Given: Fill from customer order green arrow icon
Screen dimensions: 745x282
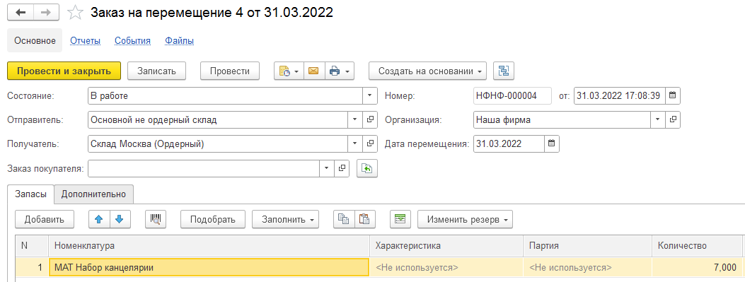Looking at the screenshot, I should pyautogui.click(x=367, y=168).
